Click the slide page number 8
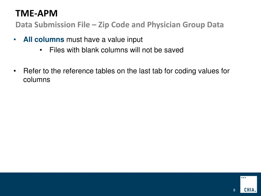Viewport: 261px width, 196px height. coord(234,190)
